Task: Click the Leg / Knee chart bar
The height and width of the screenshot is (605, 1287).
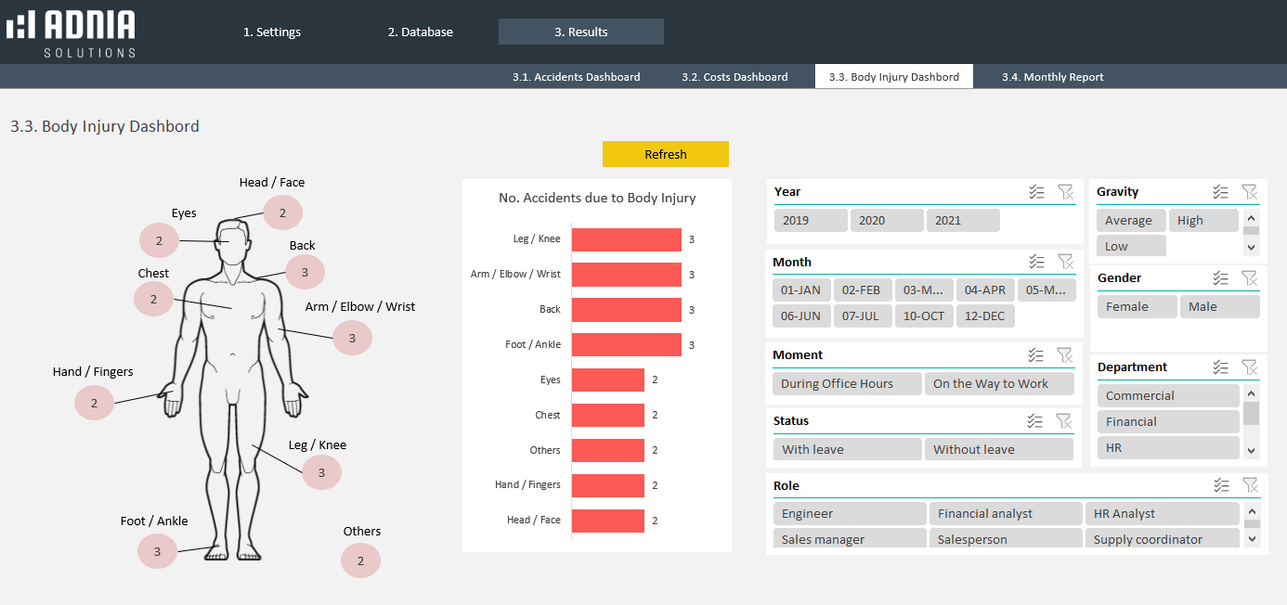Action: coord(626,239)
